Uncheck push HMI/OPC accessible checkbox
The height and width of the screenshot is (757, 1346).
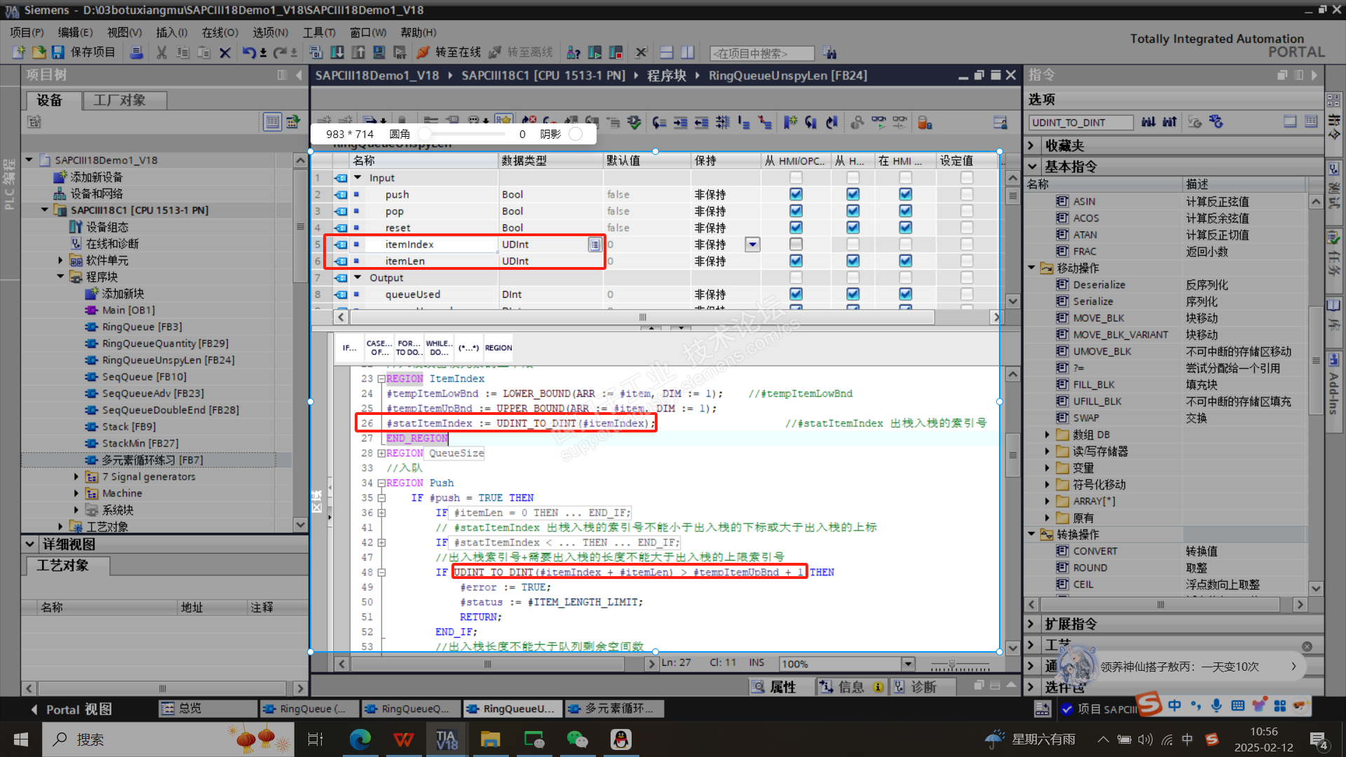(x=796, y=194)
